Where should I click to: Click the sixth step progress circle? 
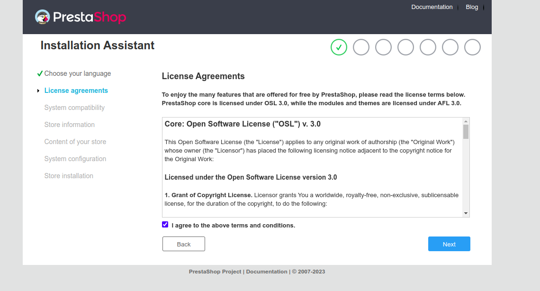pos(450,47)
